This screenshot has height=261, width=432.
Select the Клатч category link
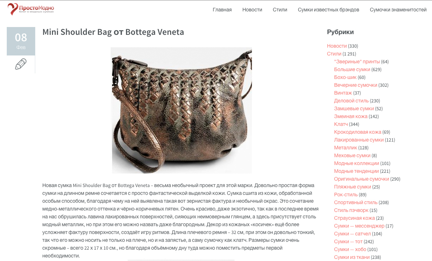pyautogui.click(x=341, y=124)
